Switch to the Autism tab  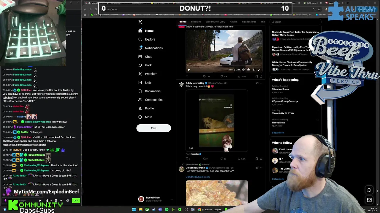click(234, 22)
